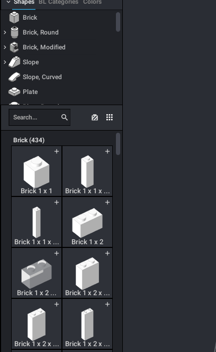Choose the Plate category icon
Screen dimensions: 216x352
point(14,92)
